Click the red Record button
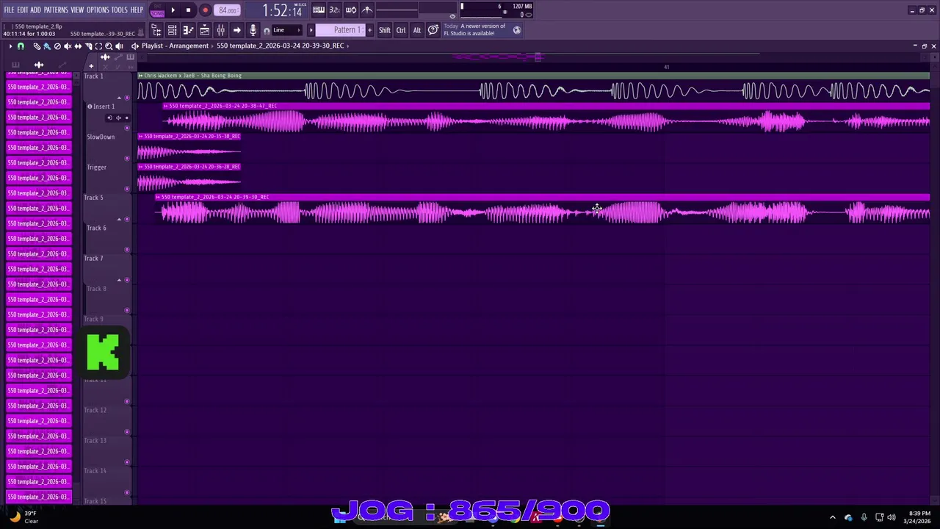 click(205, 10)
